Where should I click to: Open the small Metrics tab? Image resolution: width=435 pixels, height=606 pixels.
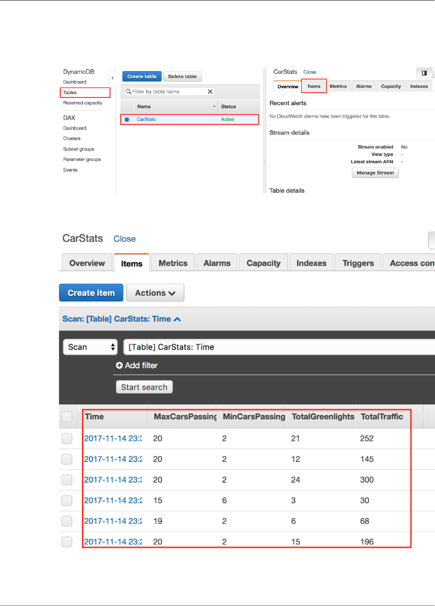(x=338, y=86)
